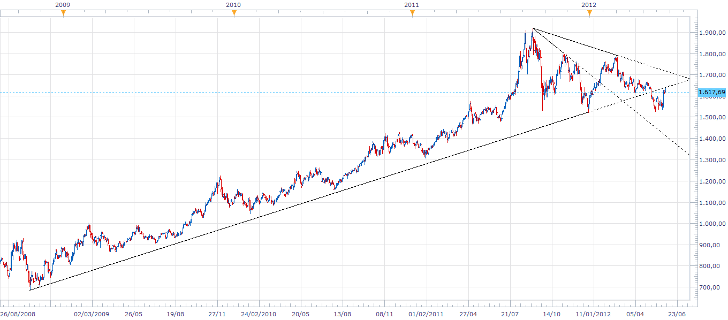This screenshot has width=728, height=320.
Task: Select the 01/02/2011 date axis label
Action: (x=427, y=315)
